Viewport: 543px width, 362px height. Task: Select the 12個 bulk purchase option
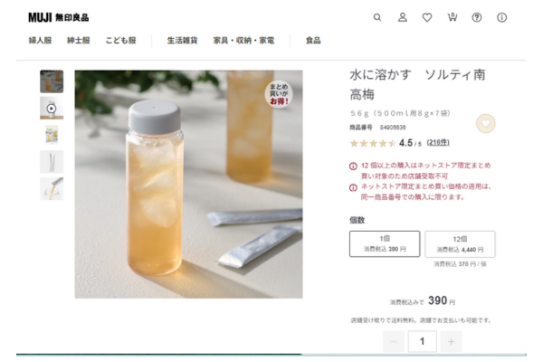pos(460,244)
